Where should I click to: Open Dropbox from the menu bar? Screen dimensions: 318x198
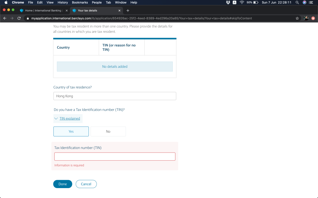[228, 2]
